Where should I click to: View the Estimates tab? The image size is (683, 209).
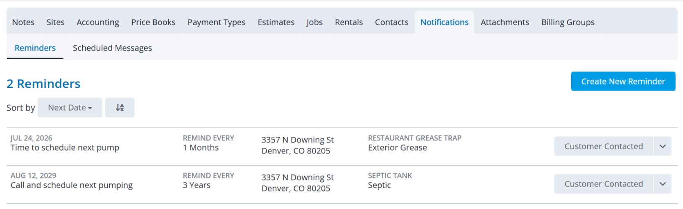coord(276,22)
